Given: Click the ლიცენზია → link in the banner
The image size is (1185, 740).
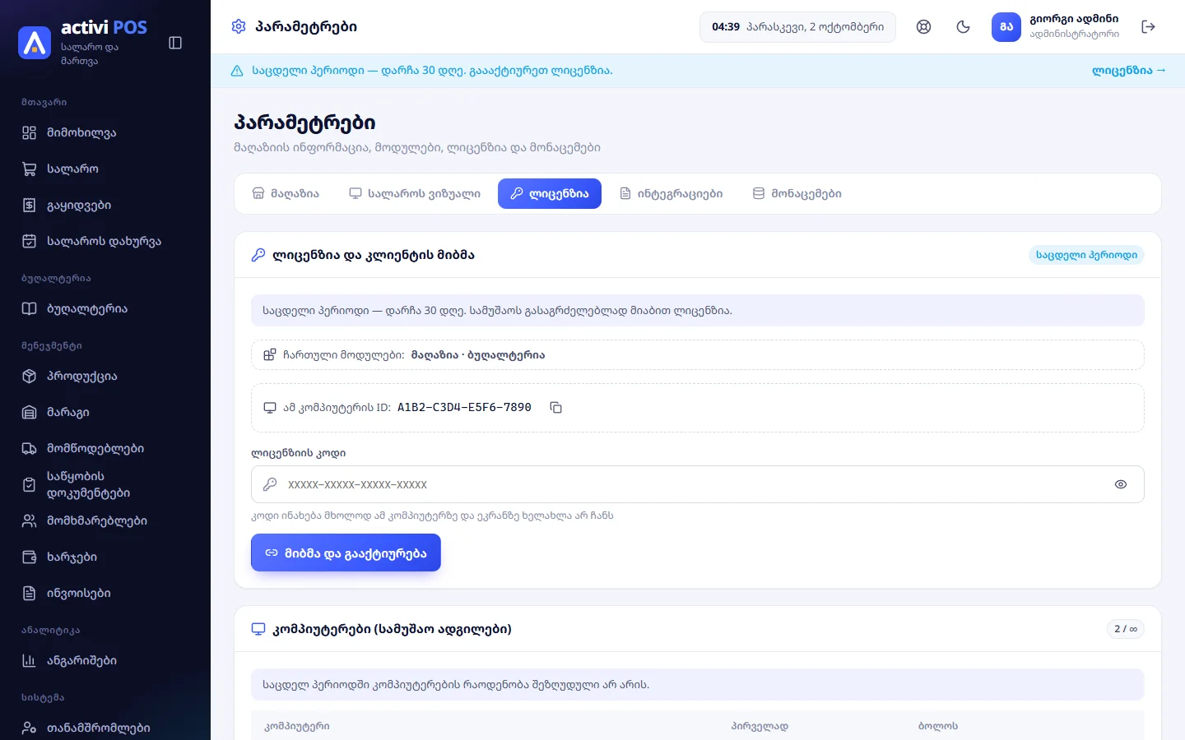Looking at the screenshot, I should (x=1128, y=71).
